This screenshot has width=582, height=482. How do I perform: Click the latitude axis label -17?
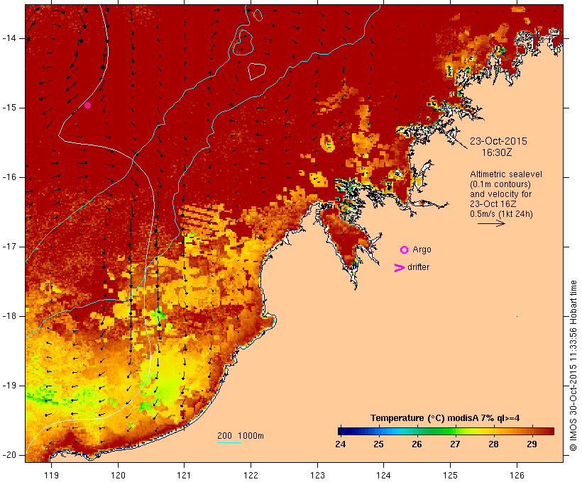[x=9, y=247]
